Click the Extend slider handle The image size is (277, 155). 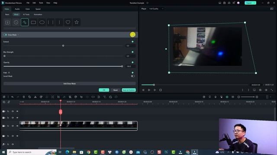(x=63, y=46)
